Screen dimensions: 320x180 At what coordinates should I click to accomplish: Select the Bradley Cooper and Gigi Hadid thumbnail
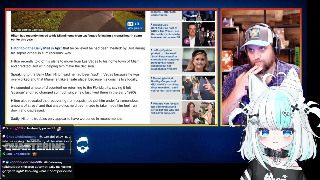pos(199,88)
